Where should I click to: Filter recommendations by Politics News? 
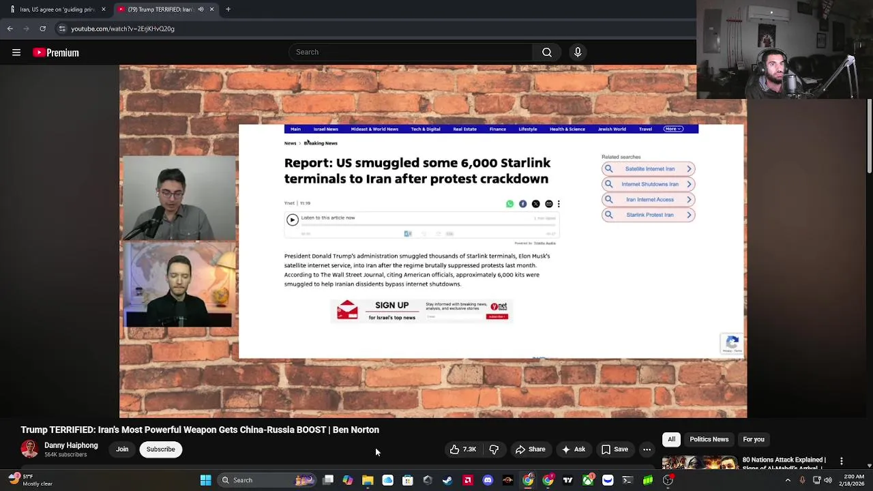click(x=709, y=439)
